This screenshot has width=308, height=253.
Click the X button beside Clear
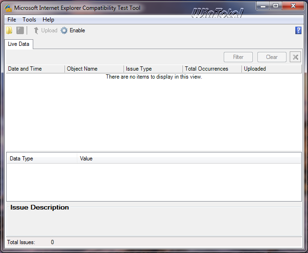[x=295, y=57]
